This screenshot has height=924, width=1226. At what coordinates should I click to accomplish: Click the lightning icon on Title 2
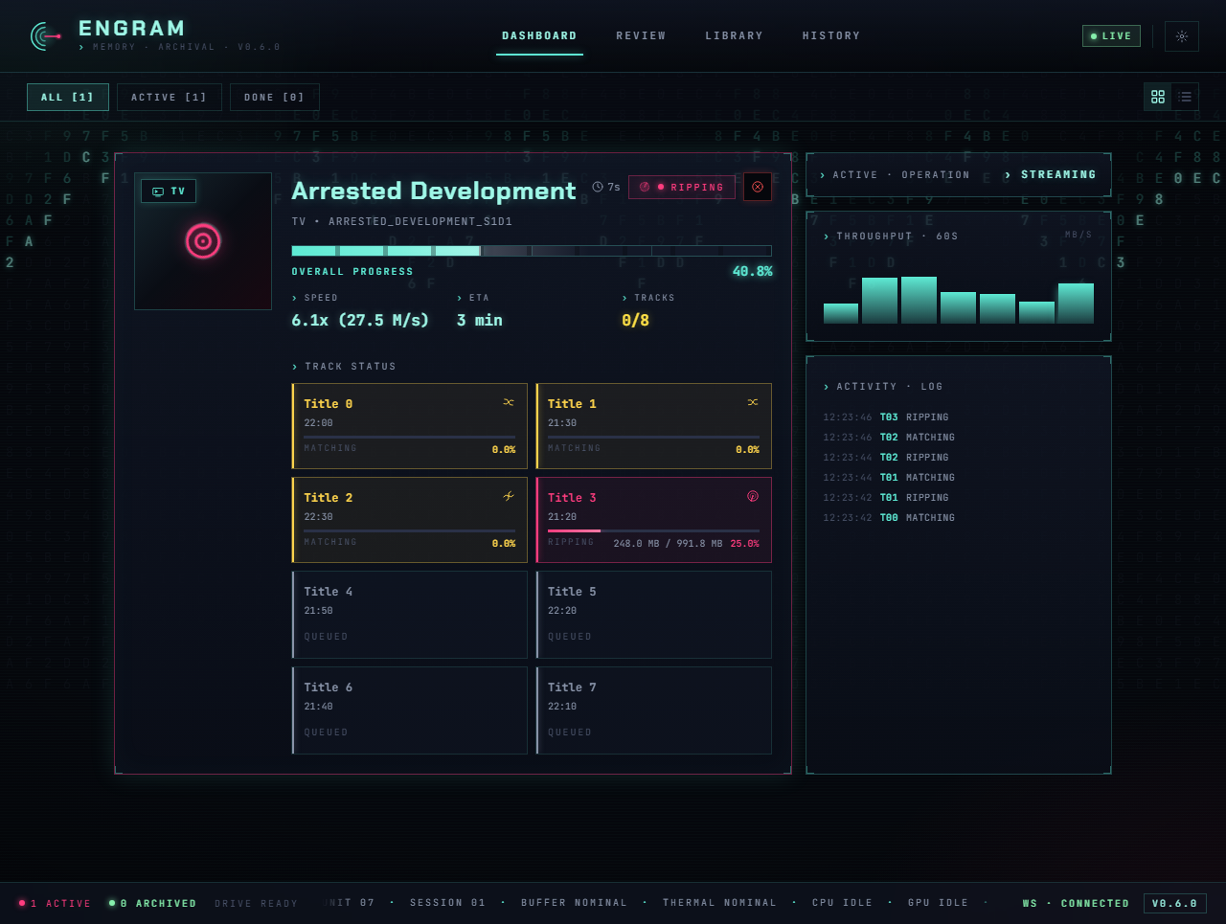(509, 496)
